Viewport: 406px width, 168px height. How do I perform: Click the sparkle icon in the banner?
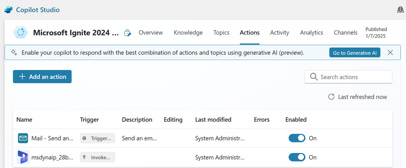tap(14, 52)
